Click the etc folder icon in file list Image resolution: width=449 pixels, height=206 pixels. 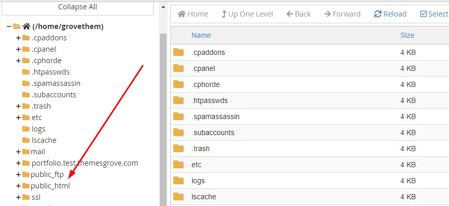(x=179, y=165)
